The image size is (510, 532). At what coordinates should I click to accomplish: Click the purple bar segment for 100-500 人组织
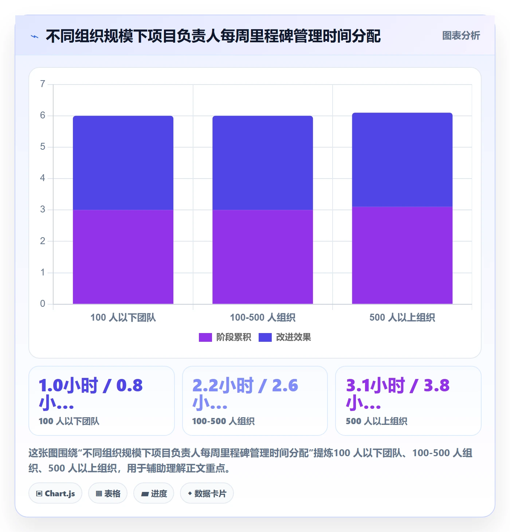click(x=263, y=257)
